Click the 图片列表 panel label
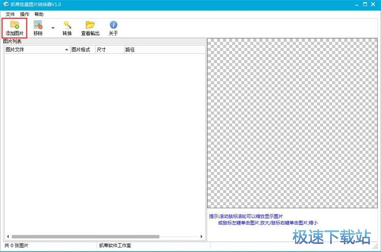The height and width of the screenshot is (252, 381). [x=12, y=42]
